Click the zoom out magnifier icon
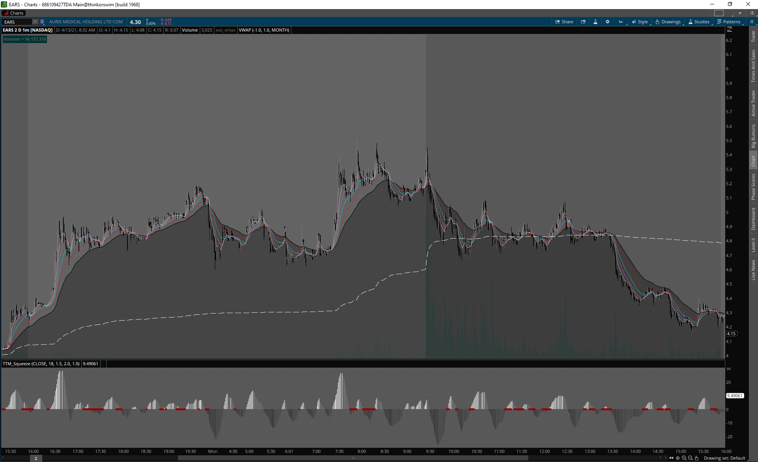This screenshot has height=462, width=758. pos(690,458)
